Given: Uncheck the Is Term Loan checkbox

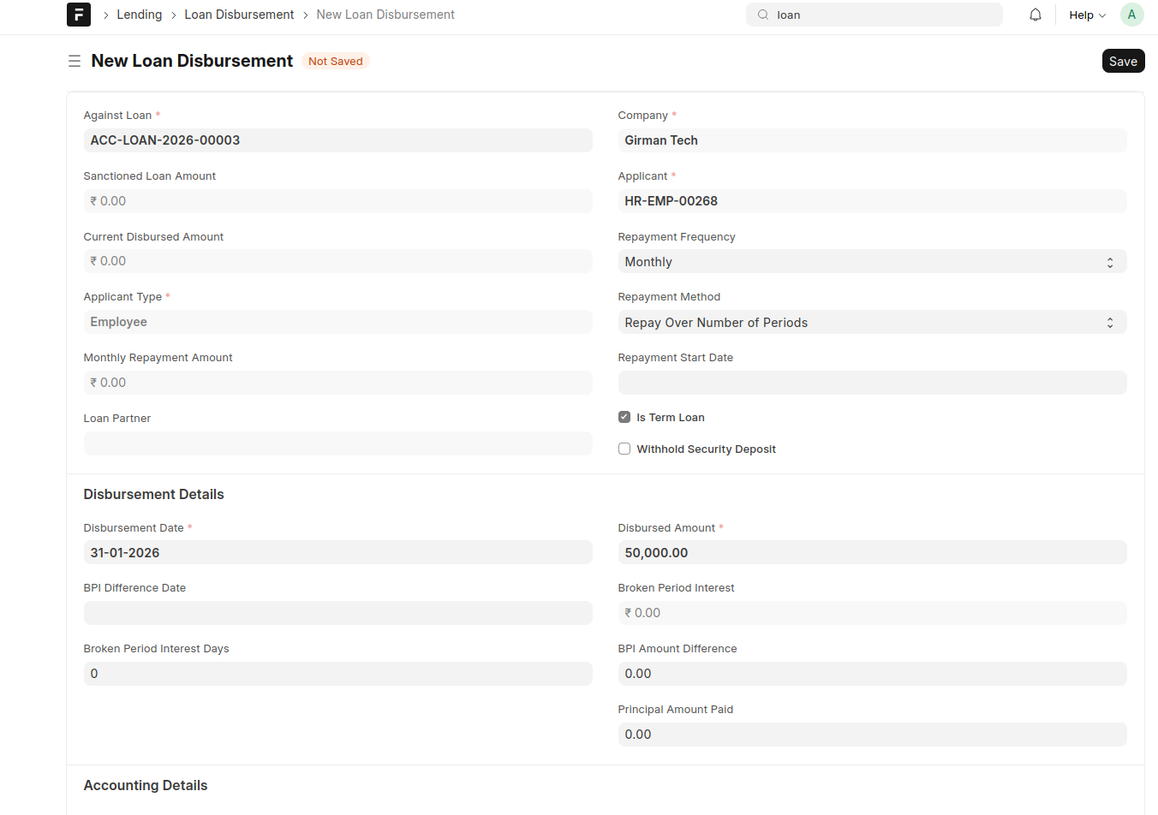Looking at the screenshot, I should coord(624,417).
